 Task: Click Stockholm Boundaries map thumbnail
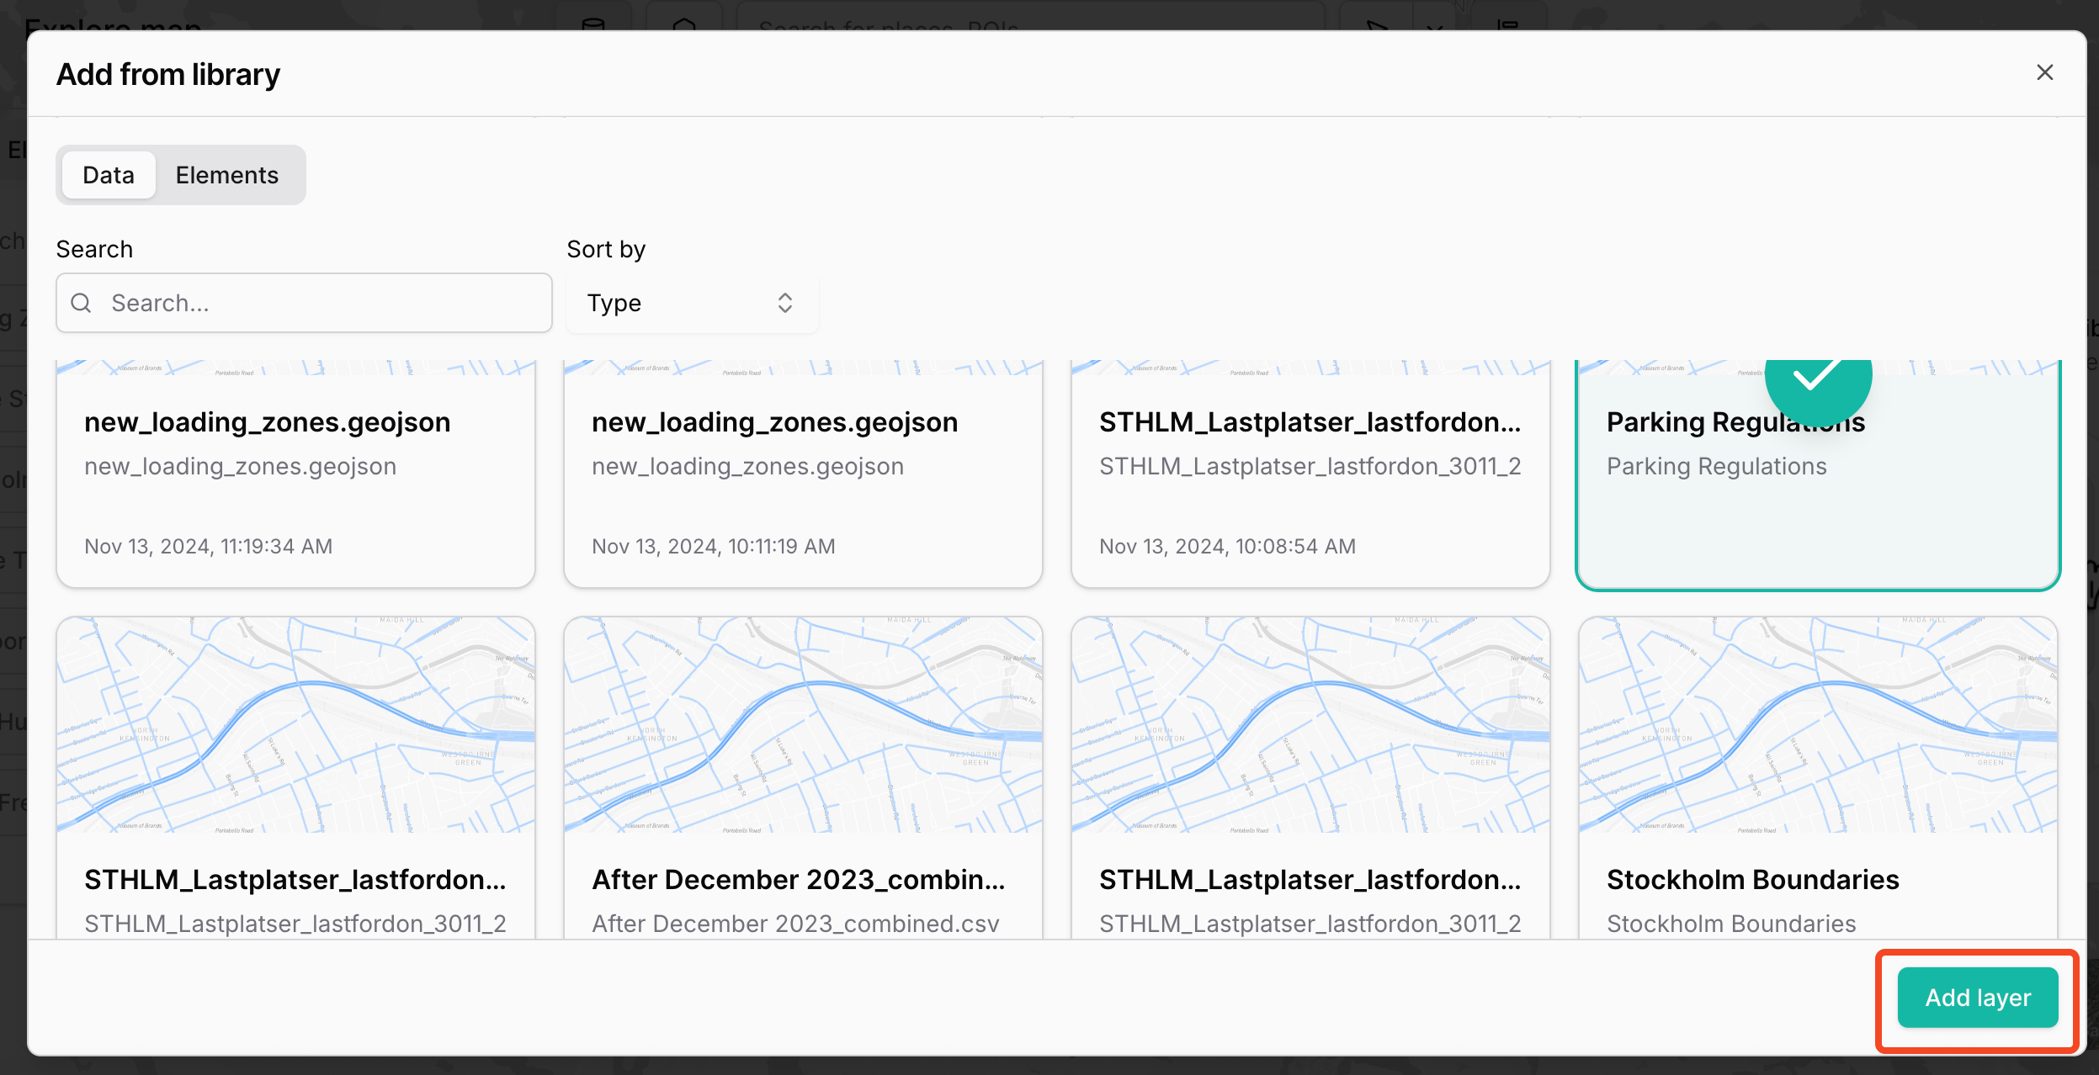1818,725
